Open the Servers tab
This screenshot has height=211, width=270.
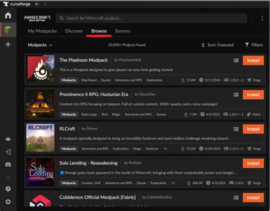click(122, 31)
